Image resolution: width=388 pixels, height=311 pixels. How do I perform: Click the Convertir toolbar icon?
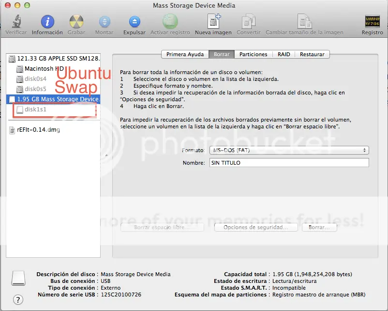[249, 21]
